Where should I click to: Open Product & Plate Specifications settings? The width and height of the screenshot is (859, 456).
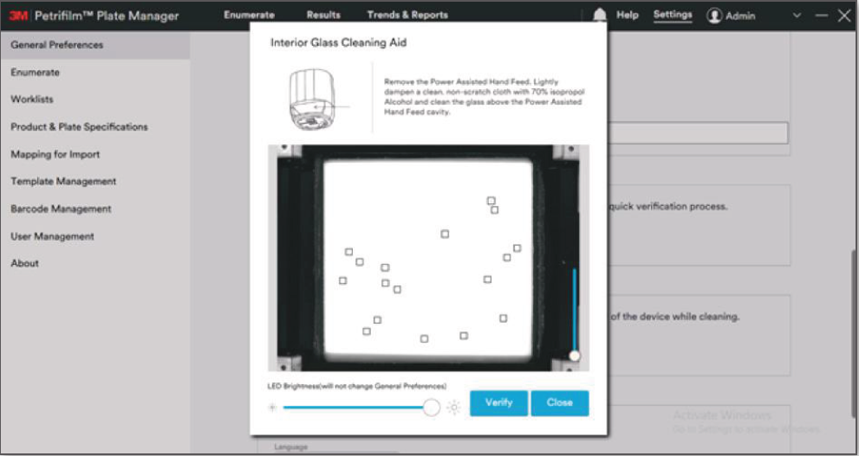[x=80, y=127]
